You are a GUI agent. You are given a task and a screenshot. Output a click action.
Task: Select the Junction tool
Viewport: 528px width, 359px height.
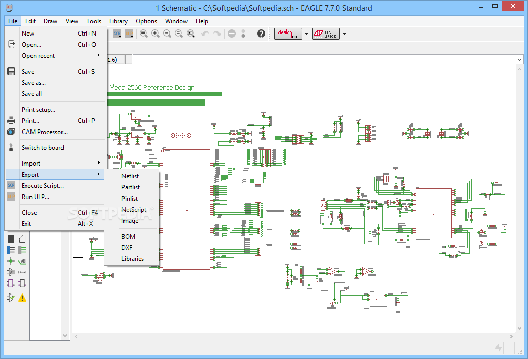click(x=11, y=261)
